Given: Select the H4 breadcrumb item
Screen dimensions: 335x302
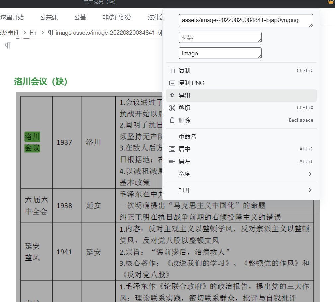Looking at the screenshot, I should tap(33, 33).
